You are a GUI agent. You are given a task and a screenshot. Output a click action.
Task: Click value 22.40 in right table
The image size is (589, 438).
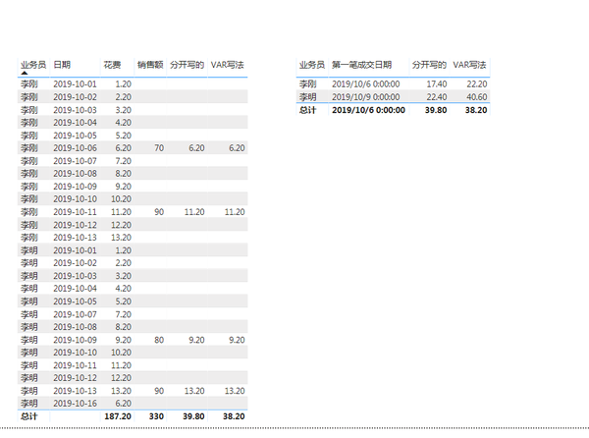(x=437, y=97)
